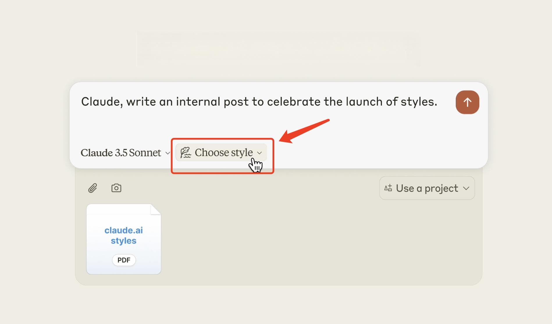Viewport: 552px width, 324px height.
Task: Click the shapes icon in Use a project
Action: [388, 188]
